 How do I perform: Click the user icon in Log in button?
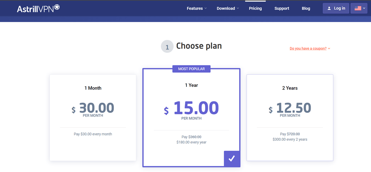point(329,8)
